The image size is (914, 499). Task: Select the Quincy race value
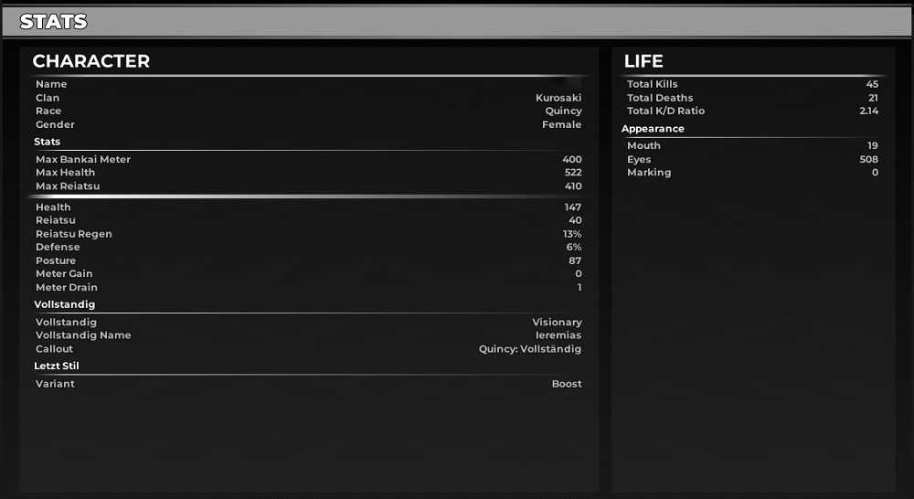563,111
